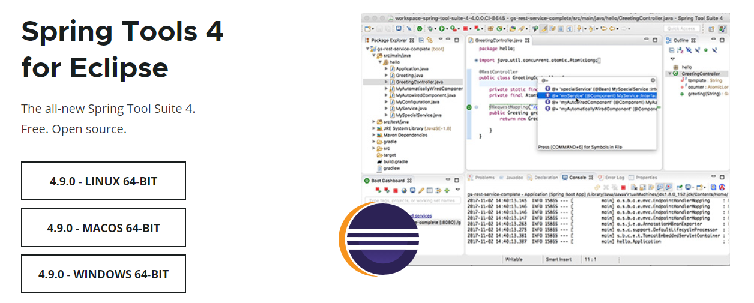Expand the JRE System Library node
754x303 pixels.
coord(373,128)
